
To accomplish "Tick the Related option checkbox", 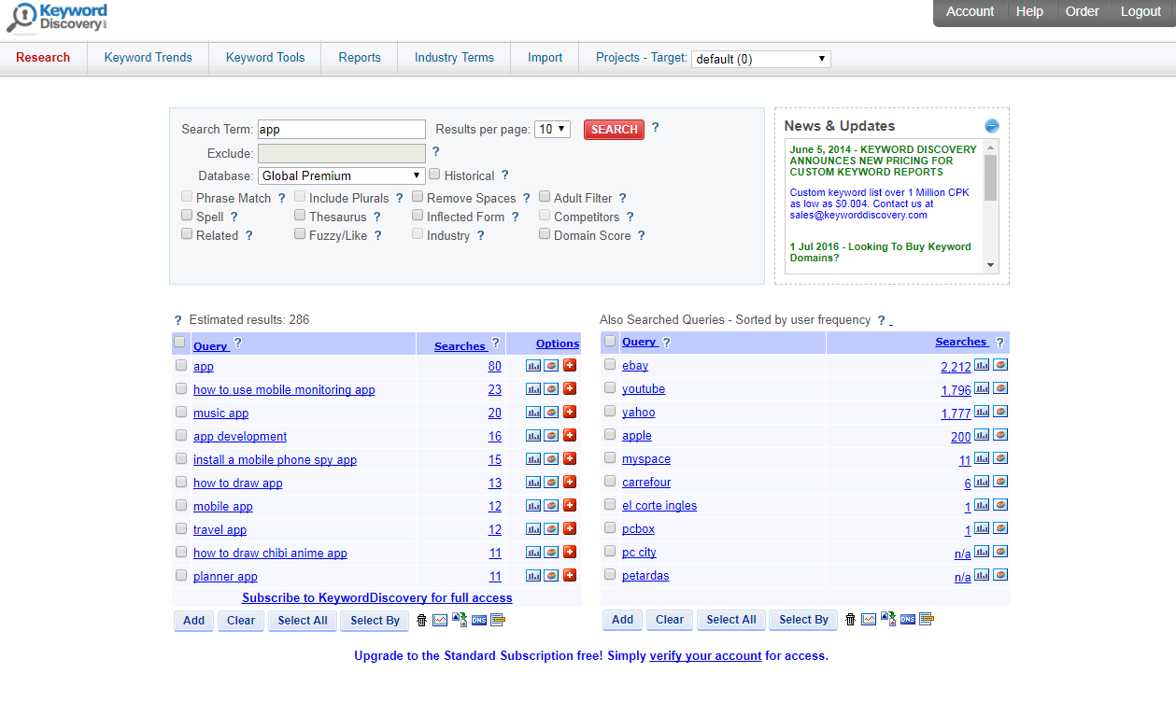I will click(x=187, y=234).
